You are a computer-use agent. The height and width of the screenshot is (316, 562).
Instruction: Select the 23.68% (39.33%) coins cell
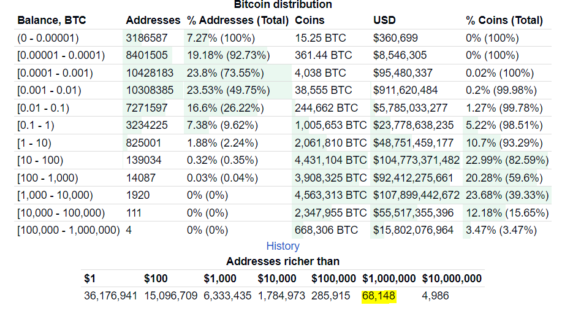505,196
